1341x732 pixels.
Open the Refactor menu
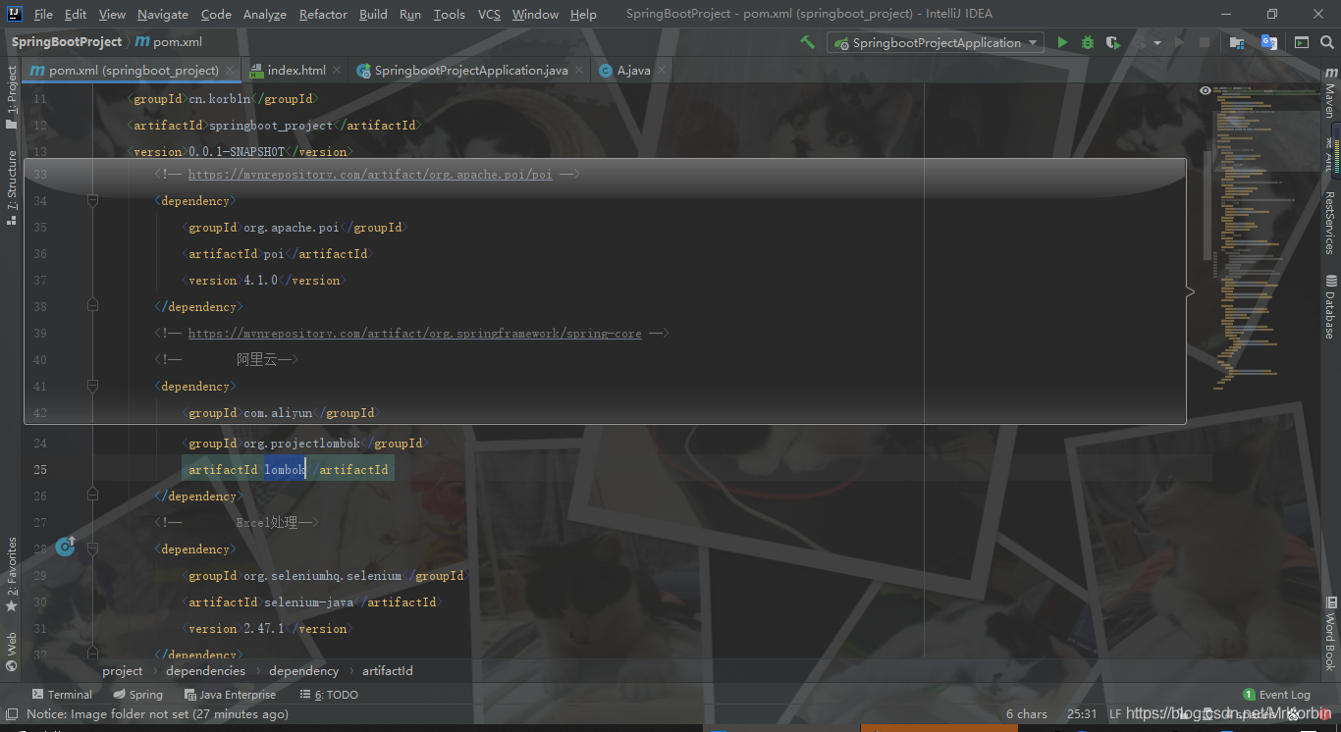click(x=323, y=14)
